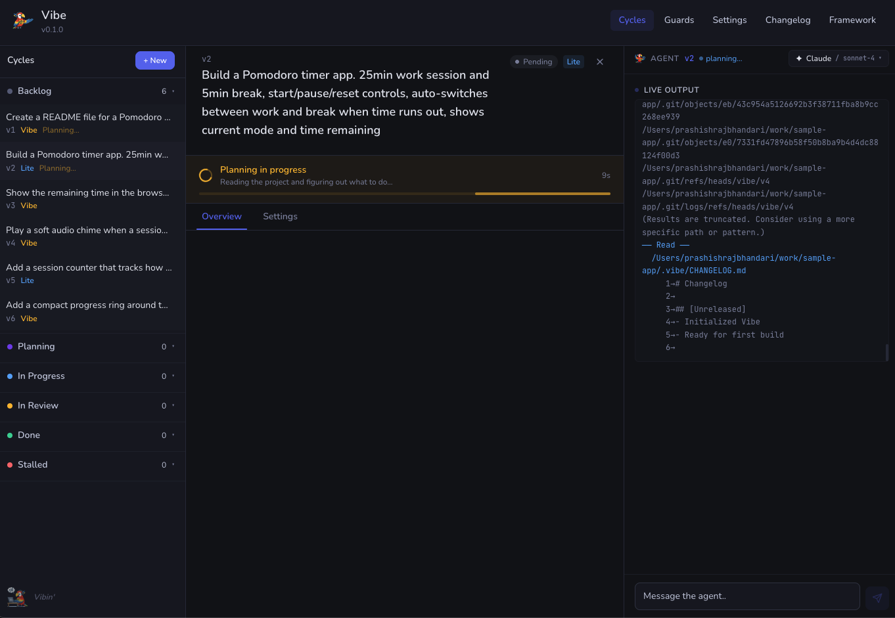Viewport: 895px width, 618px height.
Task: Click the spinner icon beside Planning in progress
Action: point(205,175)
